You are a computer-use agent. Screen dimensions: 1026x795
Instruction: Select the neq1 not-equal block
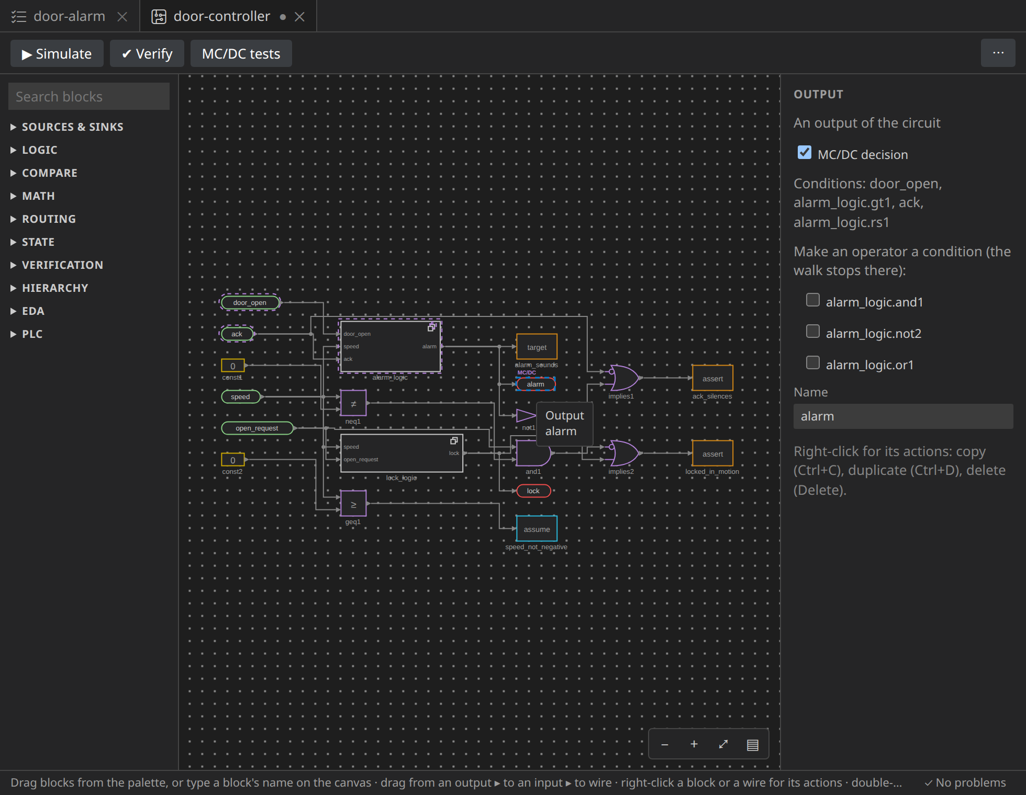(x=353, y=403)
